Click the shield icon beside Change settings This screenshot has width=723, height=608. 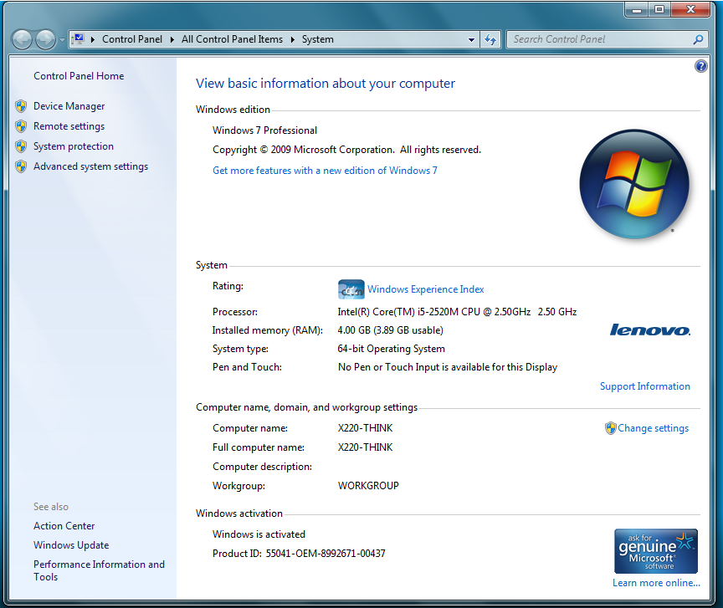click(611, 428)
